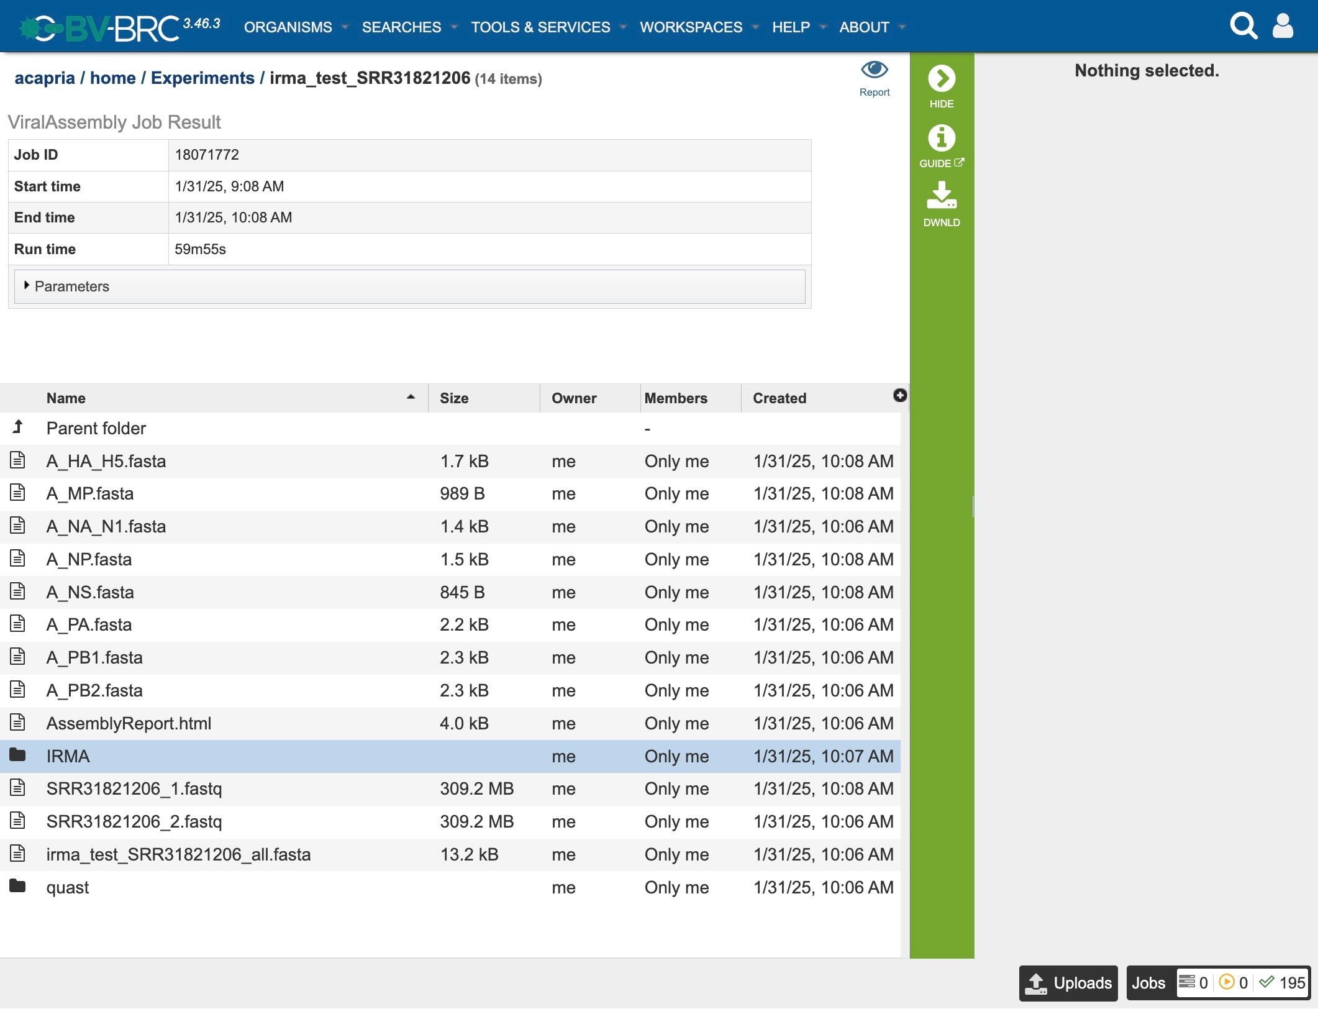Go to Experiments breadcrumb link

tap(202, 78)
